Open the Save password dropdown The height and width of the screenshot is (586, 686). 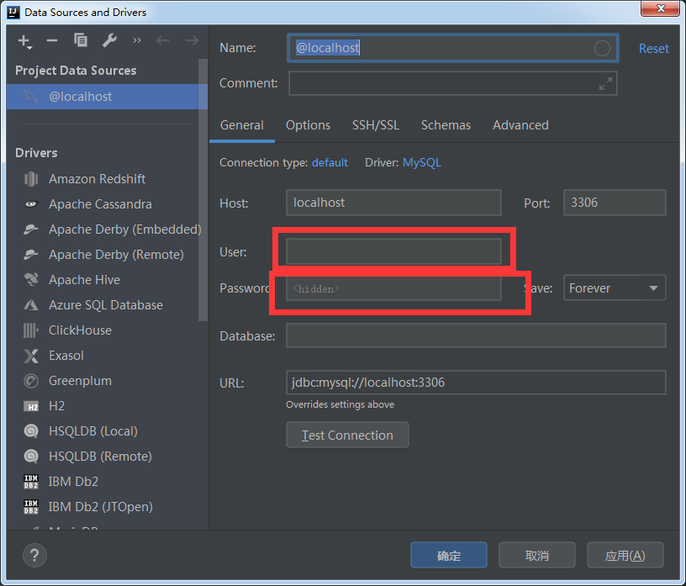pyautogui.click(x=615, y=288)
